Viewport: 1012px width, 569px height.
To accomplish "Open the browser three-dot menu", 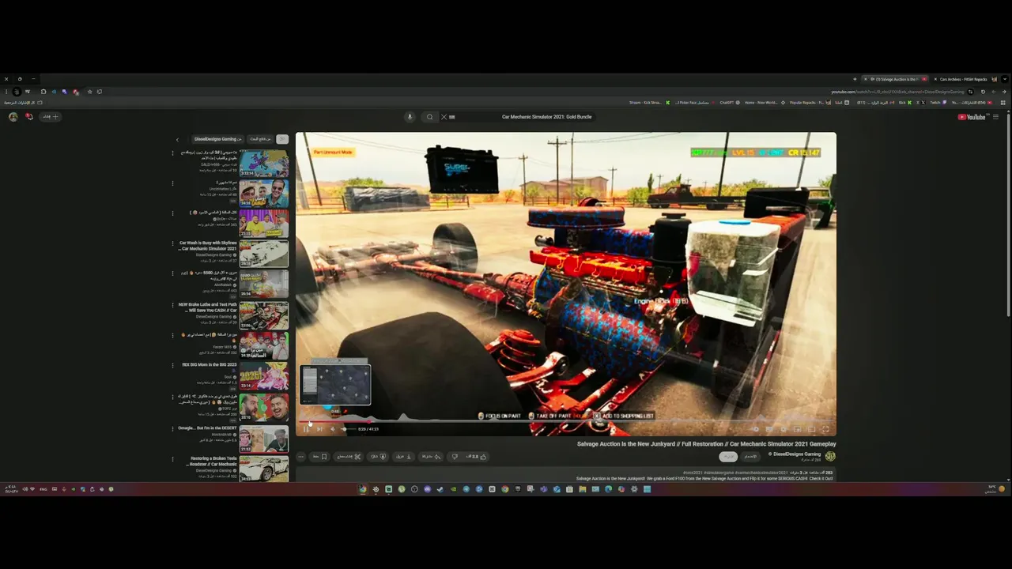I will coord(6,92).
